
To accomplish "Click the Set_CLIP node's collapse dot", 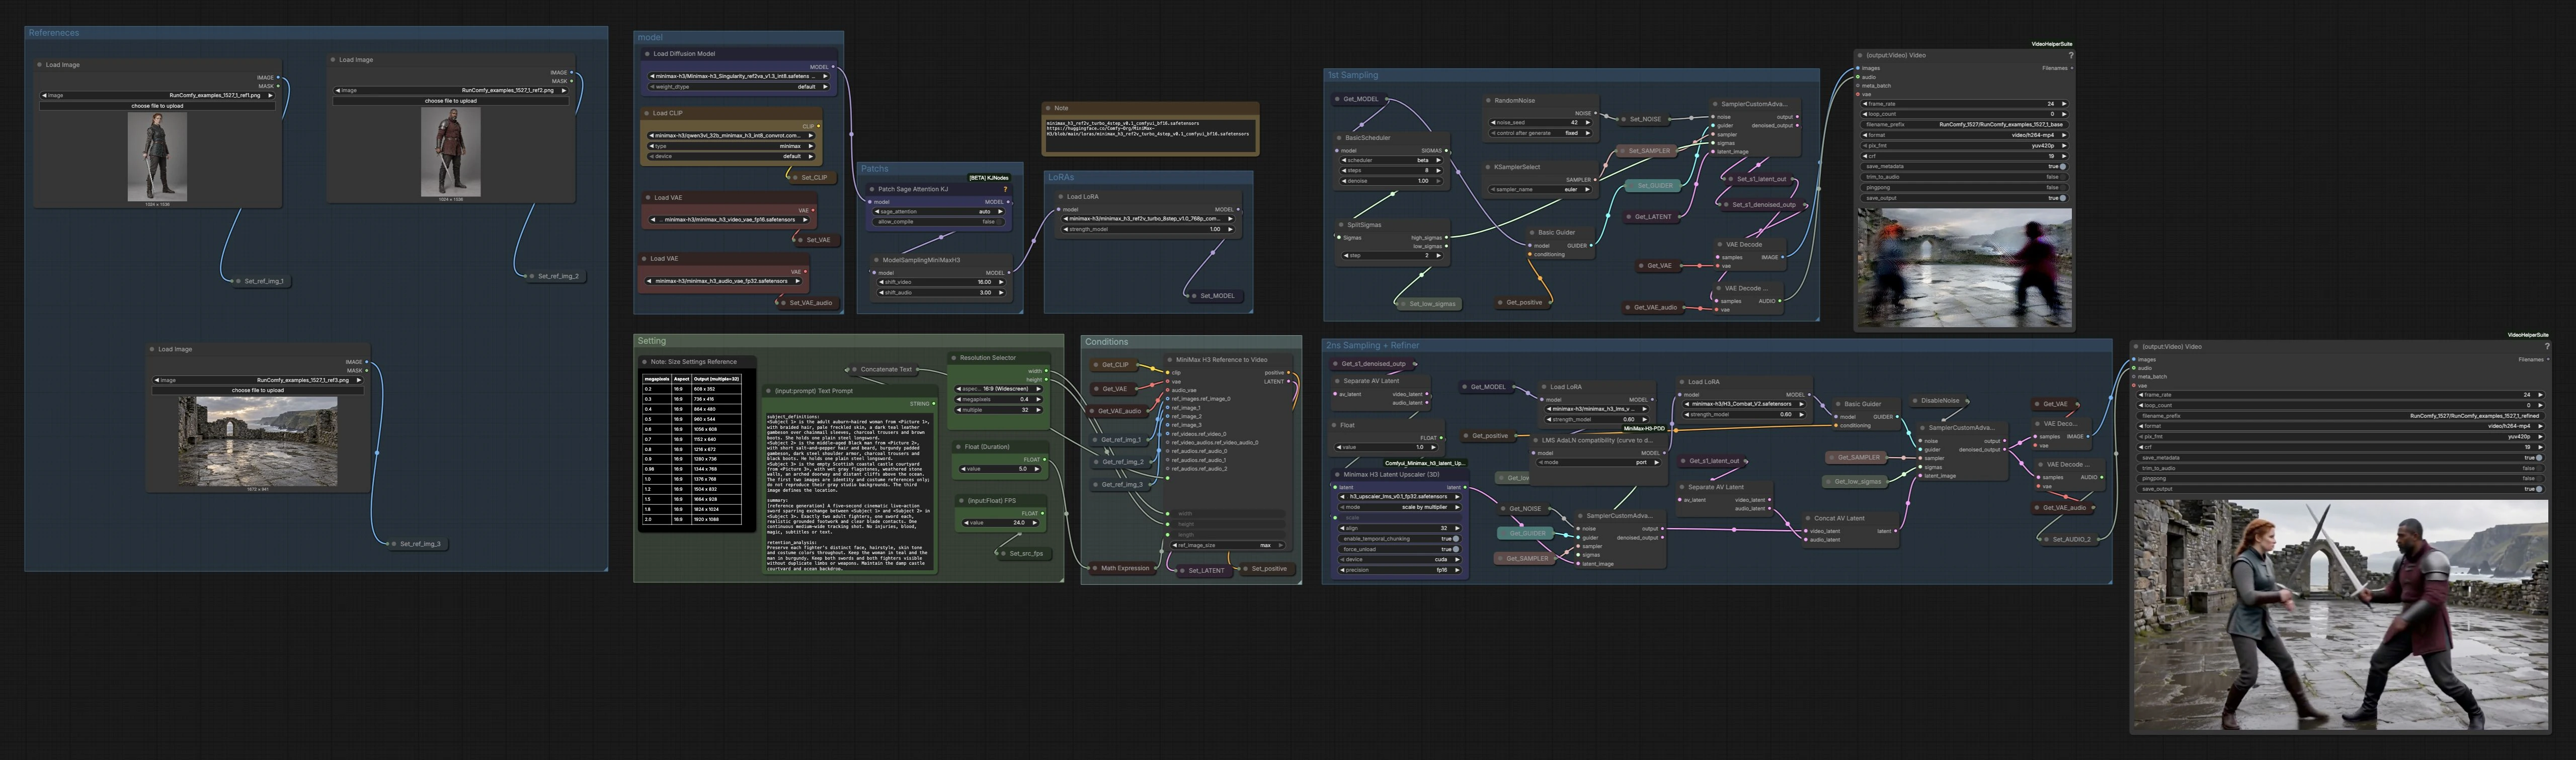I will [x=795, y=177].
